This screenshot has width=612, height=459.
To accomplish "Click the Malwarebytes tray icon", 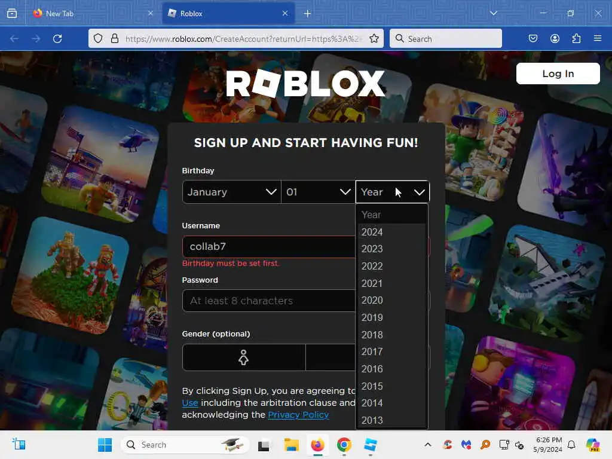I will (x=466, y=445).
